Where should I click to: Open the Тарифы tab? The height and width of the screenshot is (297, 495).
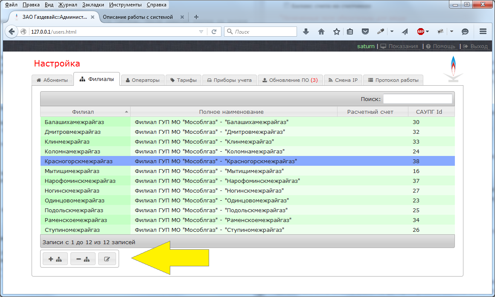(183, 80)
